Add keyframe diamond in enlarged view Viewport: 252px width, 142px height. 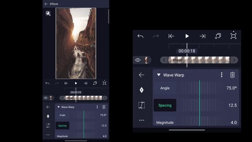click(141, 90)
